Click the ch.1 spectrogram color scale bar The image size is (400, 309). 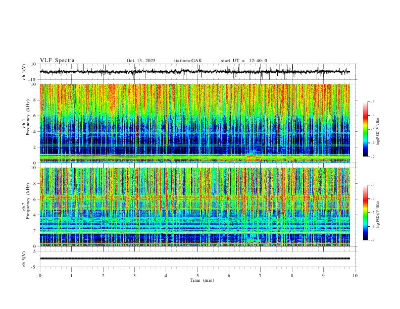365,129
